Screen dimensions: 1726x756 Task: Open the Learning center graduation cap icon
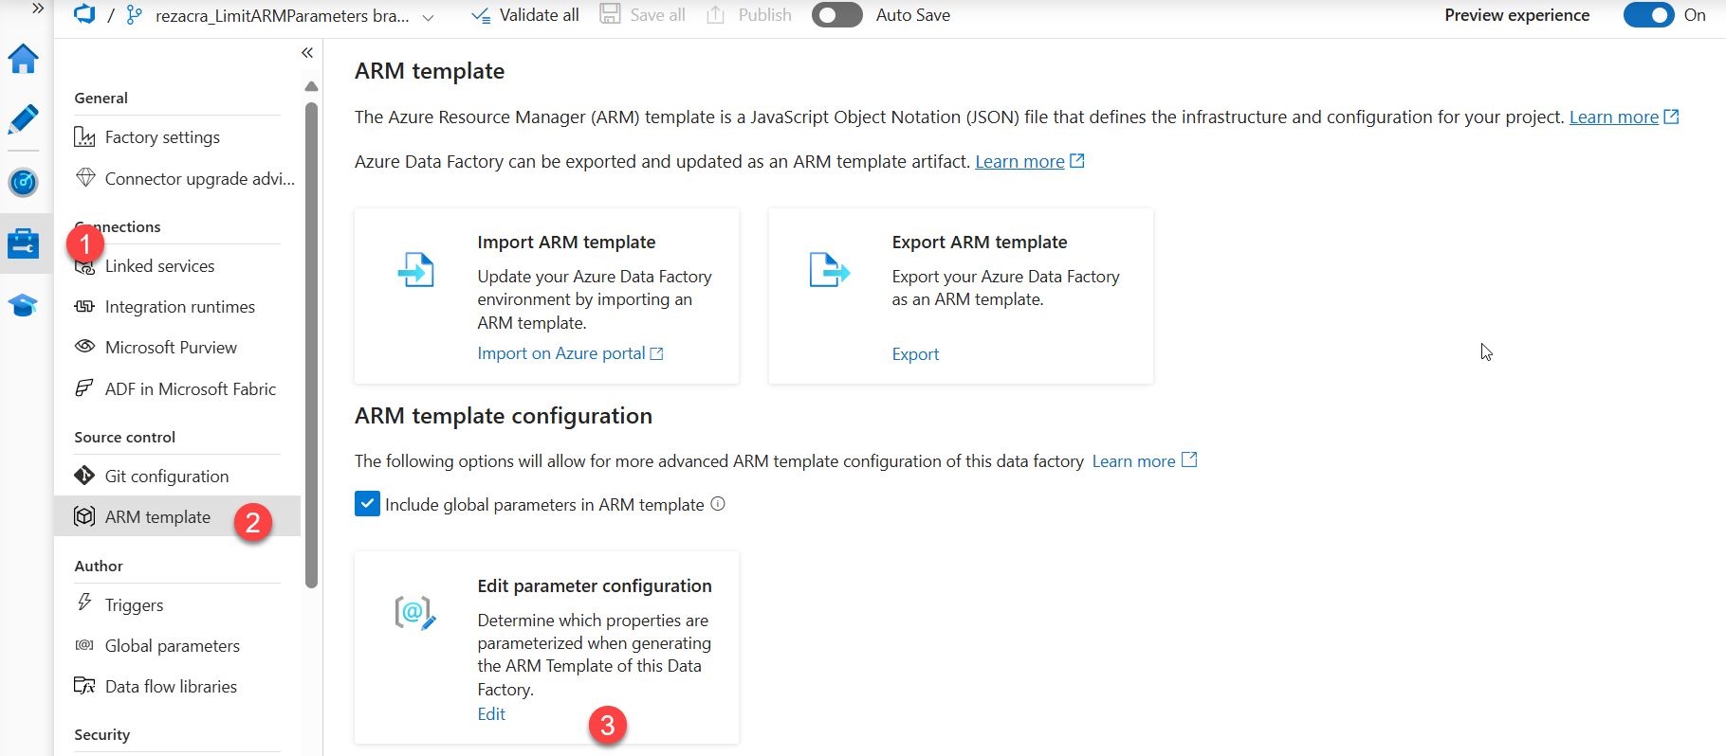coord(23,305)
